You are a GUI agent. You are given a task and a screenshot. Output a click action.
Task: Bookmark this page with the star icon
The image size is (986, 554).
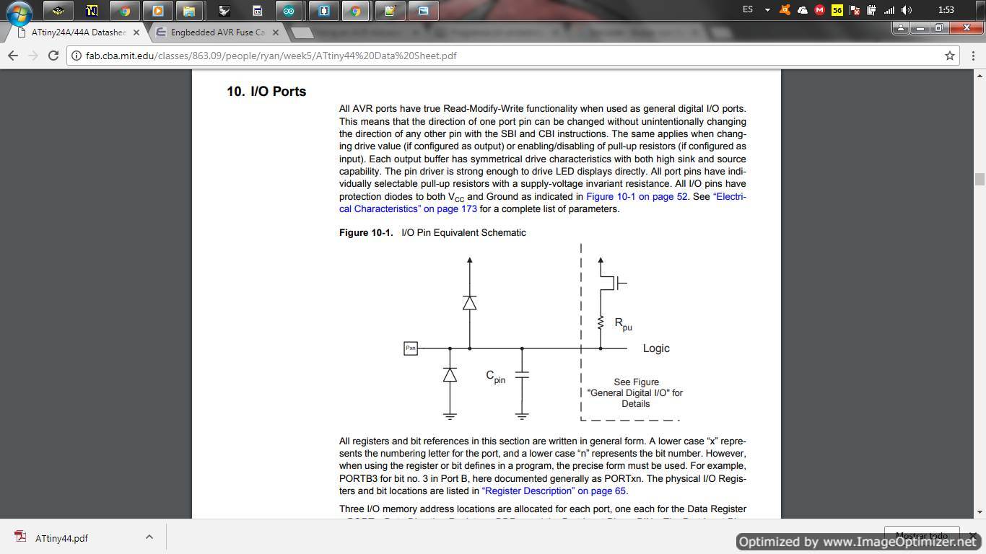[x=950, y=56]
